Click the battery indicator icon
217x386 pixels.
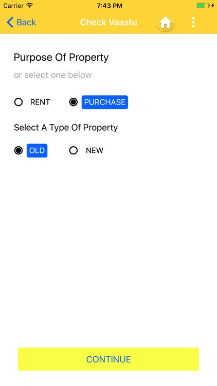tap(204, 6)
